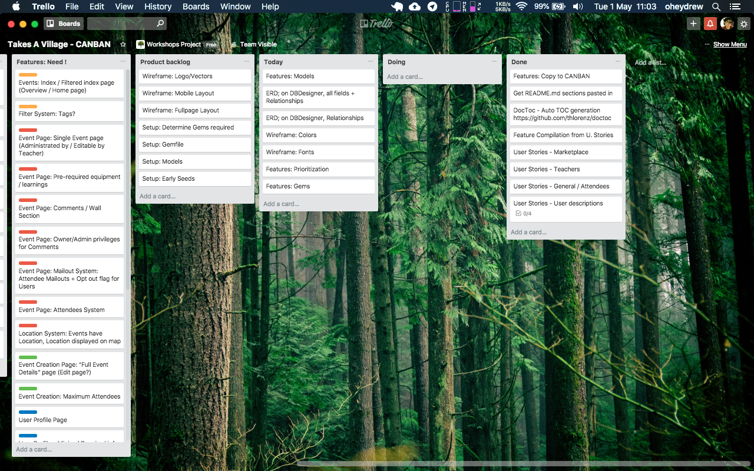Add a card to Today list
Image resolution: width=754 pixels, height=471 pixels.
click(281, 204)
